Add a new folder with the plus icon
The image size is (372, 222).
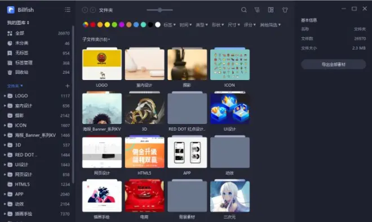68,86
